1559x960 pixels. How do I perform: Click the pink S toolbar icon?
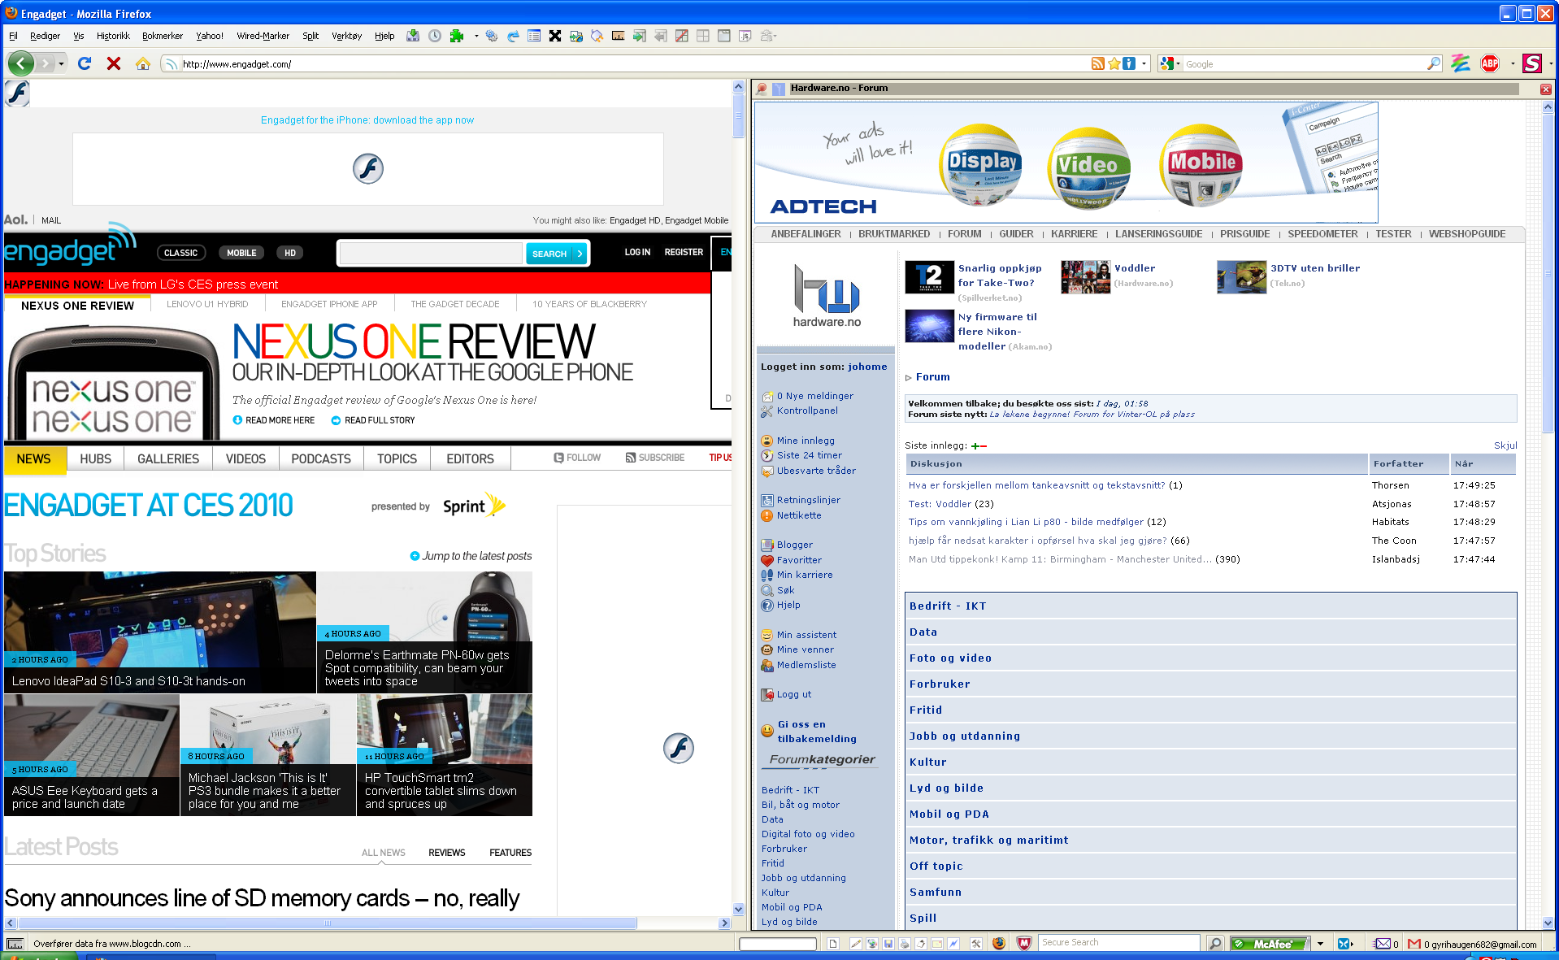(x=1532, y=63)
